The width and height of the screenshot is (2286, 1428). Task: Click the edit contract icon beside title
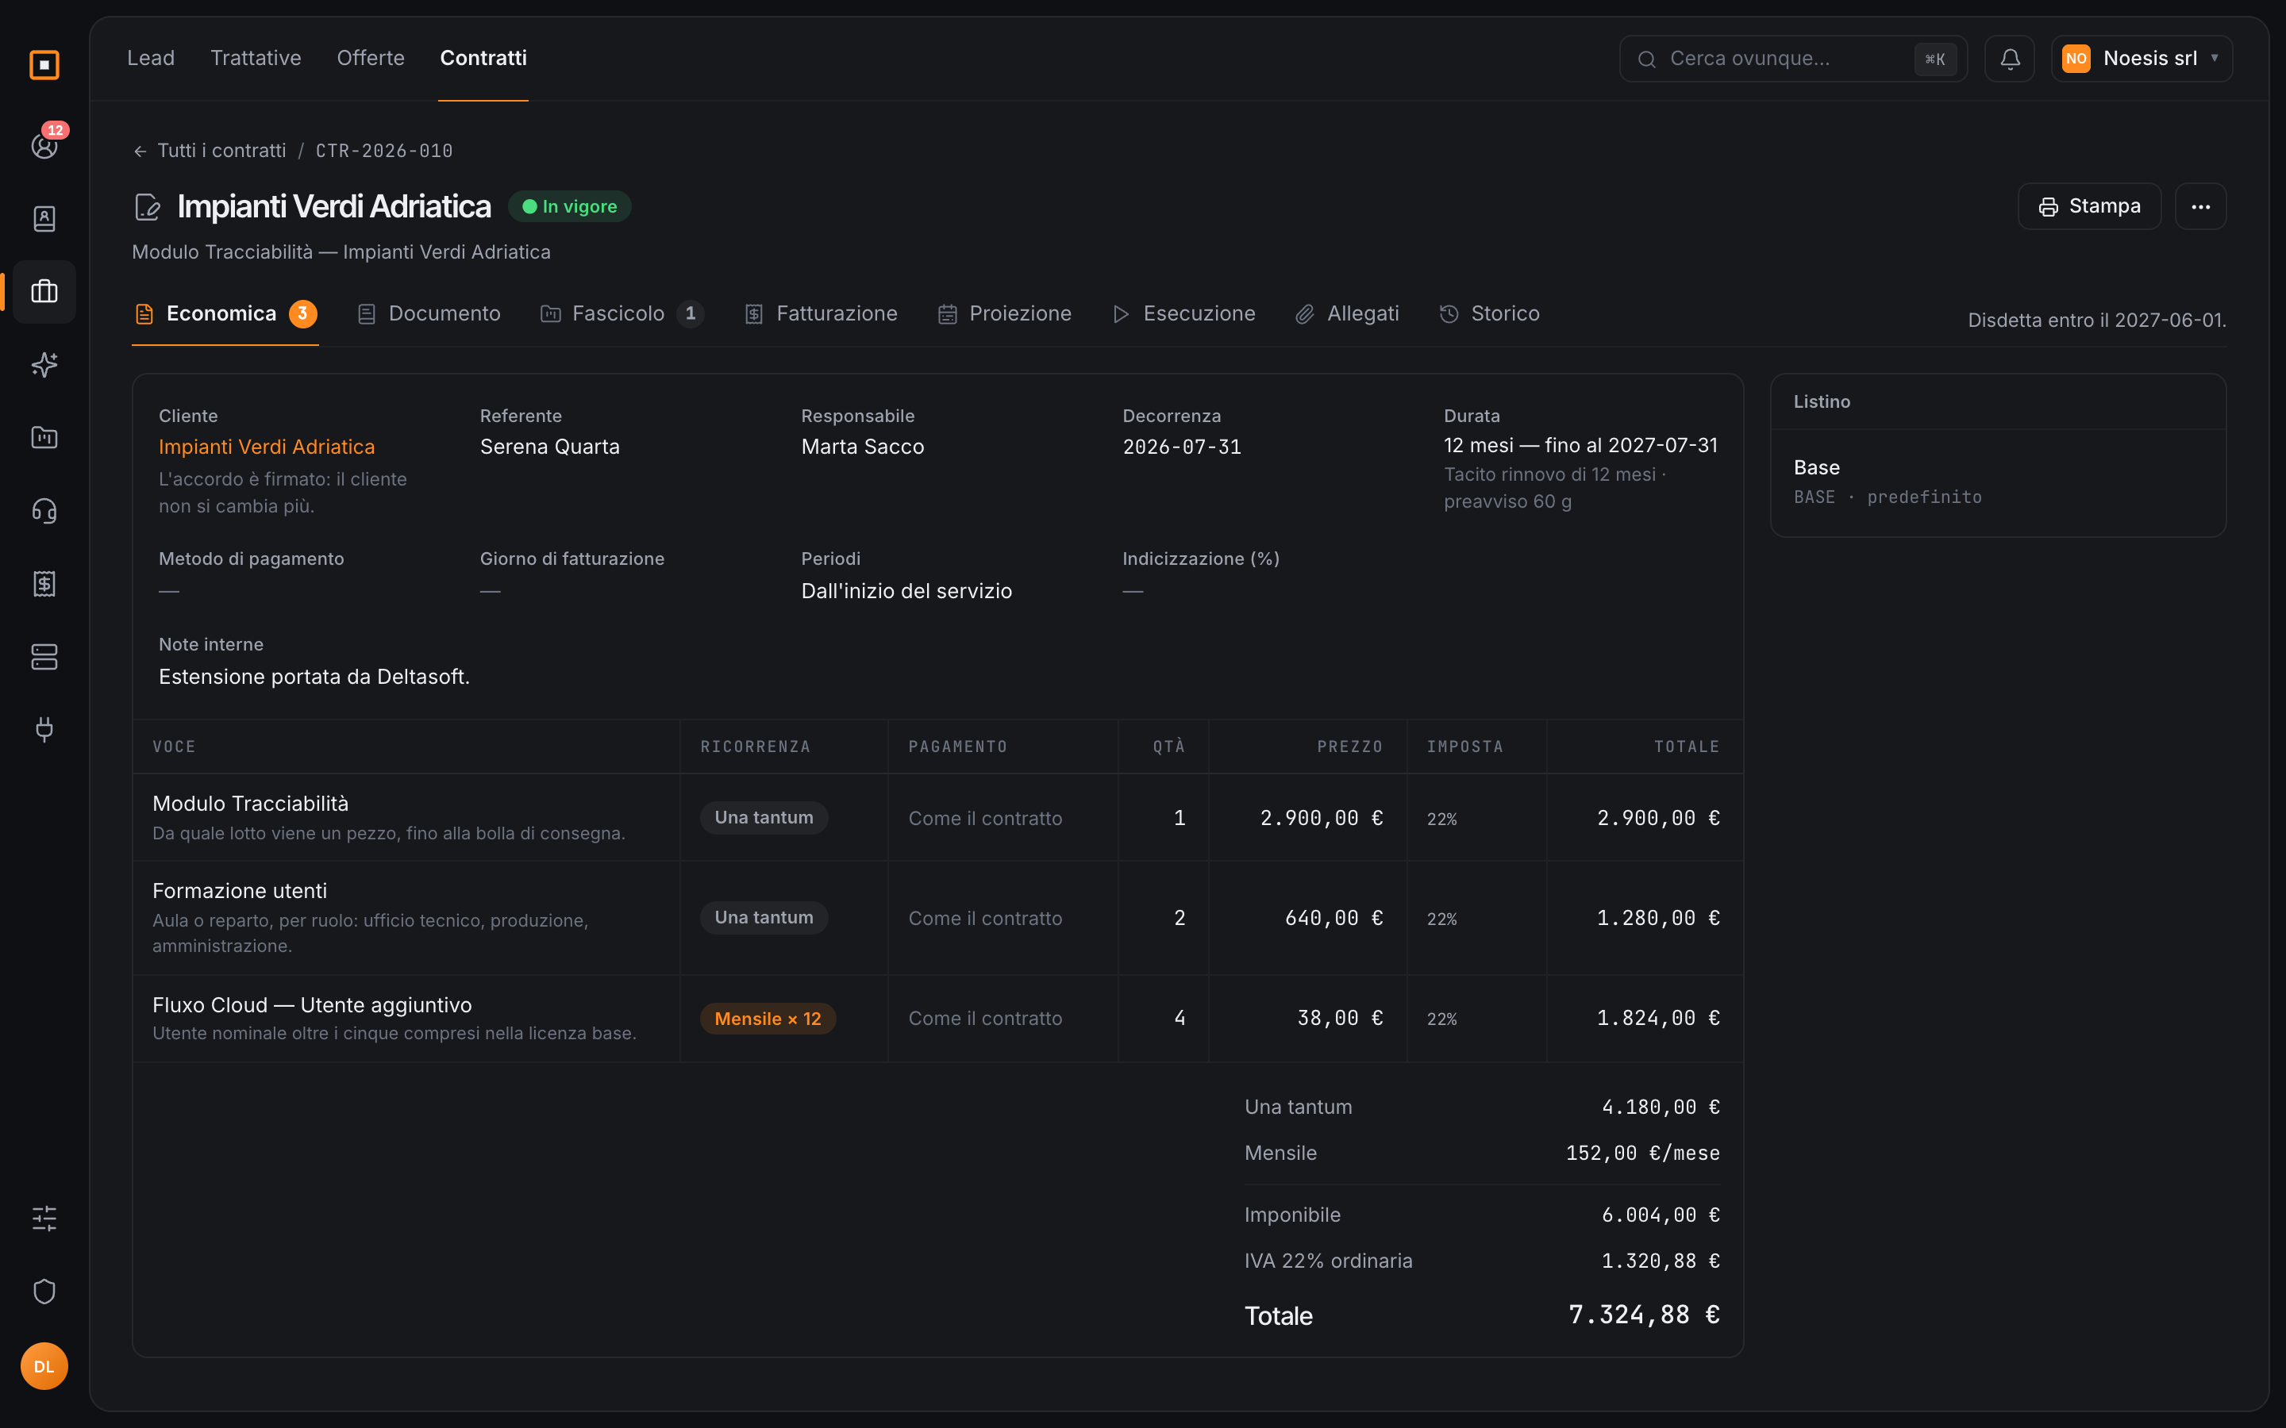148,207
